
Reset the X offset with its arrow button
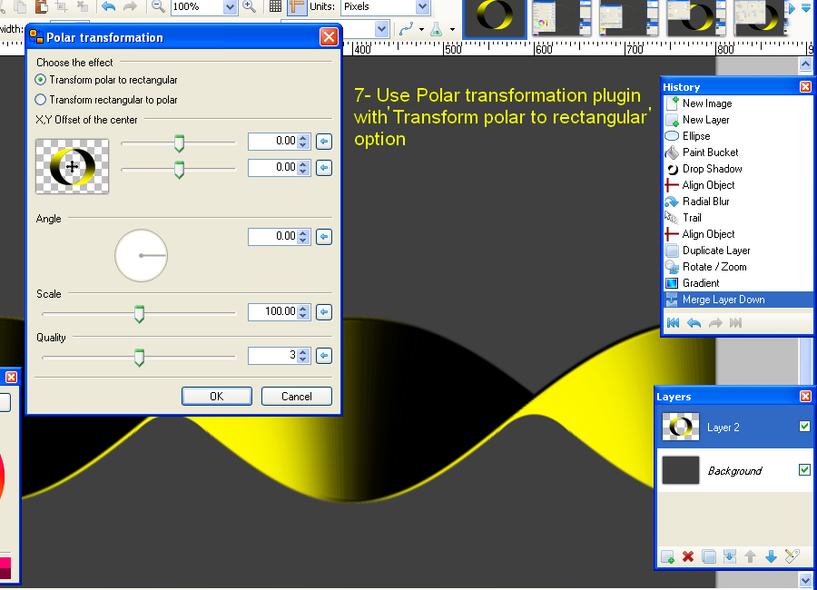pyautogui.click(x=324, y=142)
